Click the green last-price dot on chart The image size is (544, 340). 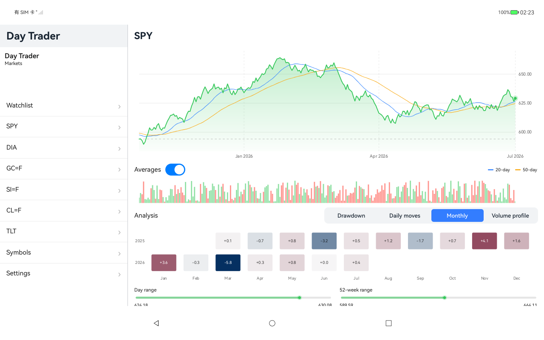click(x=515, y=98)
